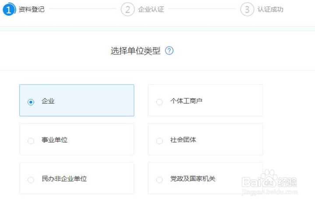315x203 pixels.
Task: Click the step 2 circle icon
Action: pyautogui.click(x=128, y=9)
